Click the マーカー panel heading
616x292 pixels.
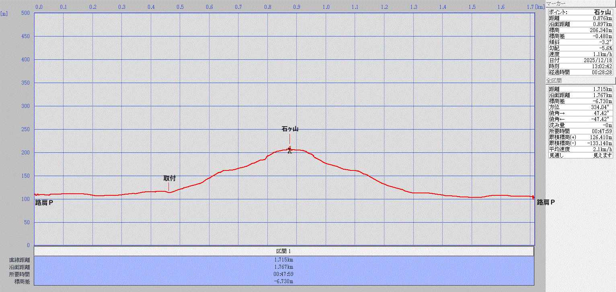pos(556,4)
